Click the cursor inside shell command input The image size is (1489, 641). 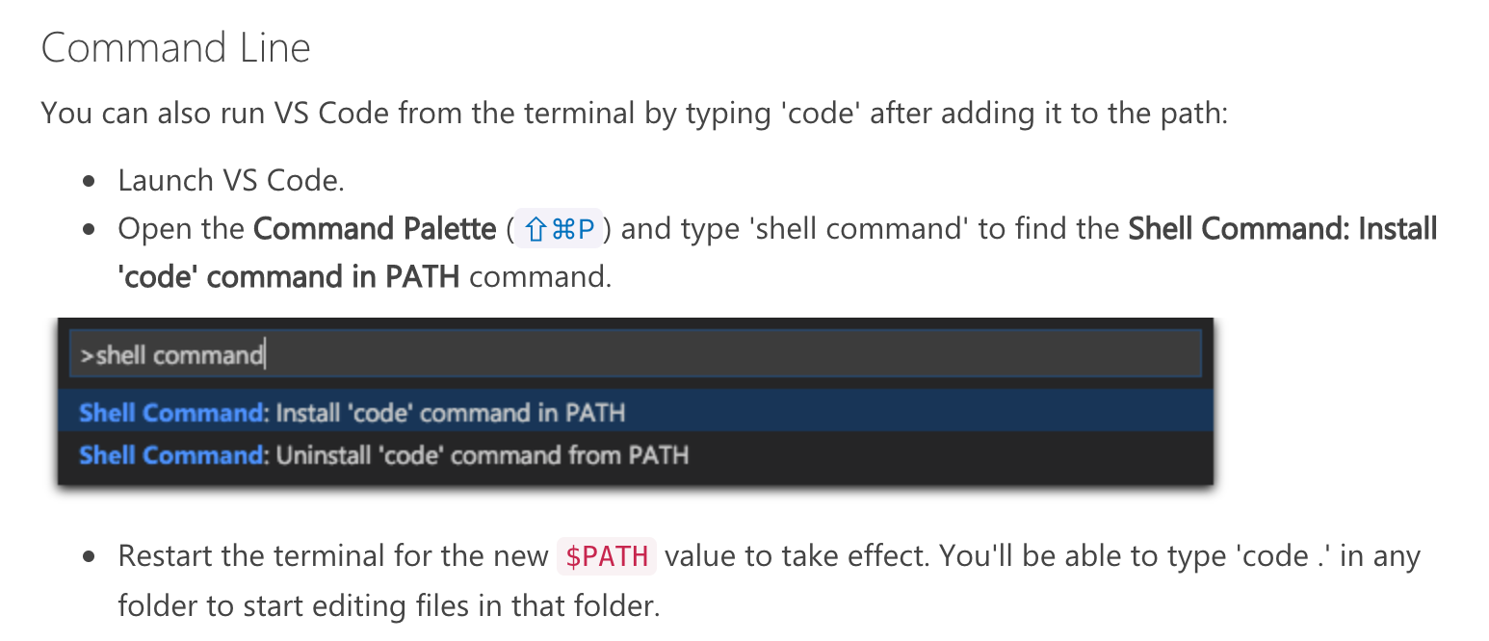[263, 352]
